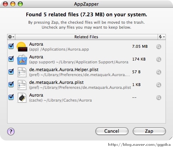The image size is (173, 149).
Task: Close the AppZapper window with red button
Action: pyautogui.click(x=5, y=4)
